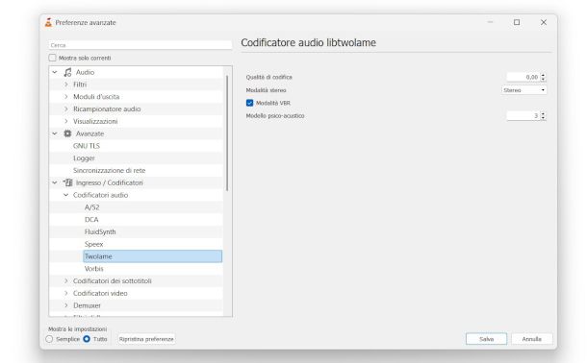Select FluidSynth in the tree
Screen dimensions: 587x363
[100, 232]
